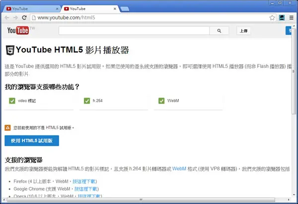Click the browser forward arrow

[x=15, y=18]
